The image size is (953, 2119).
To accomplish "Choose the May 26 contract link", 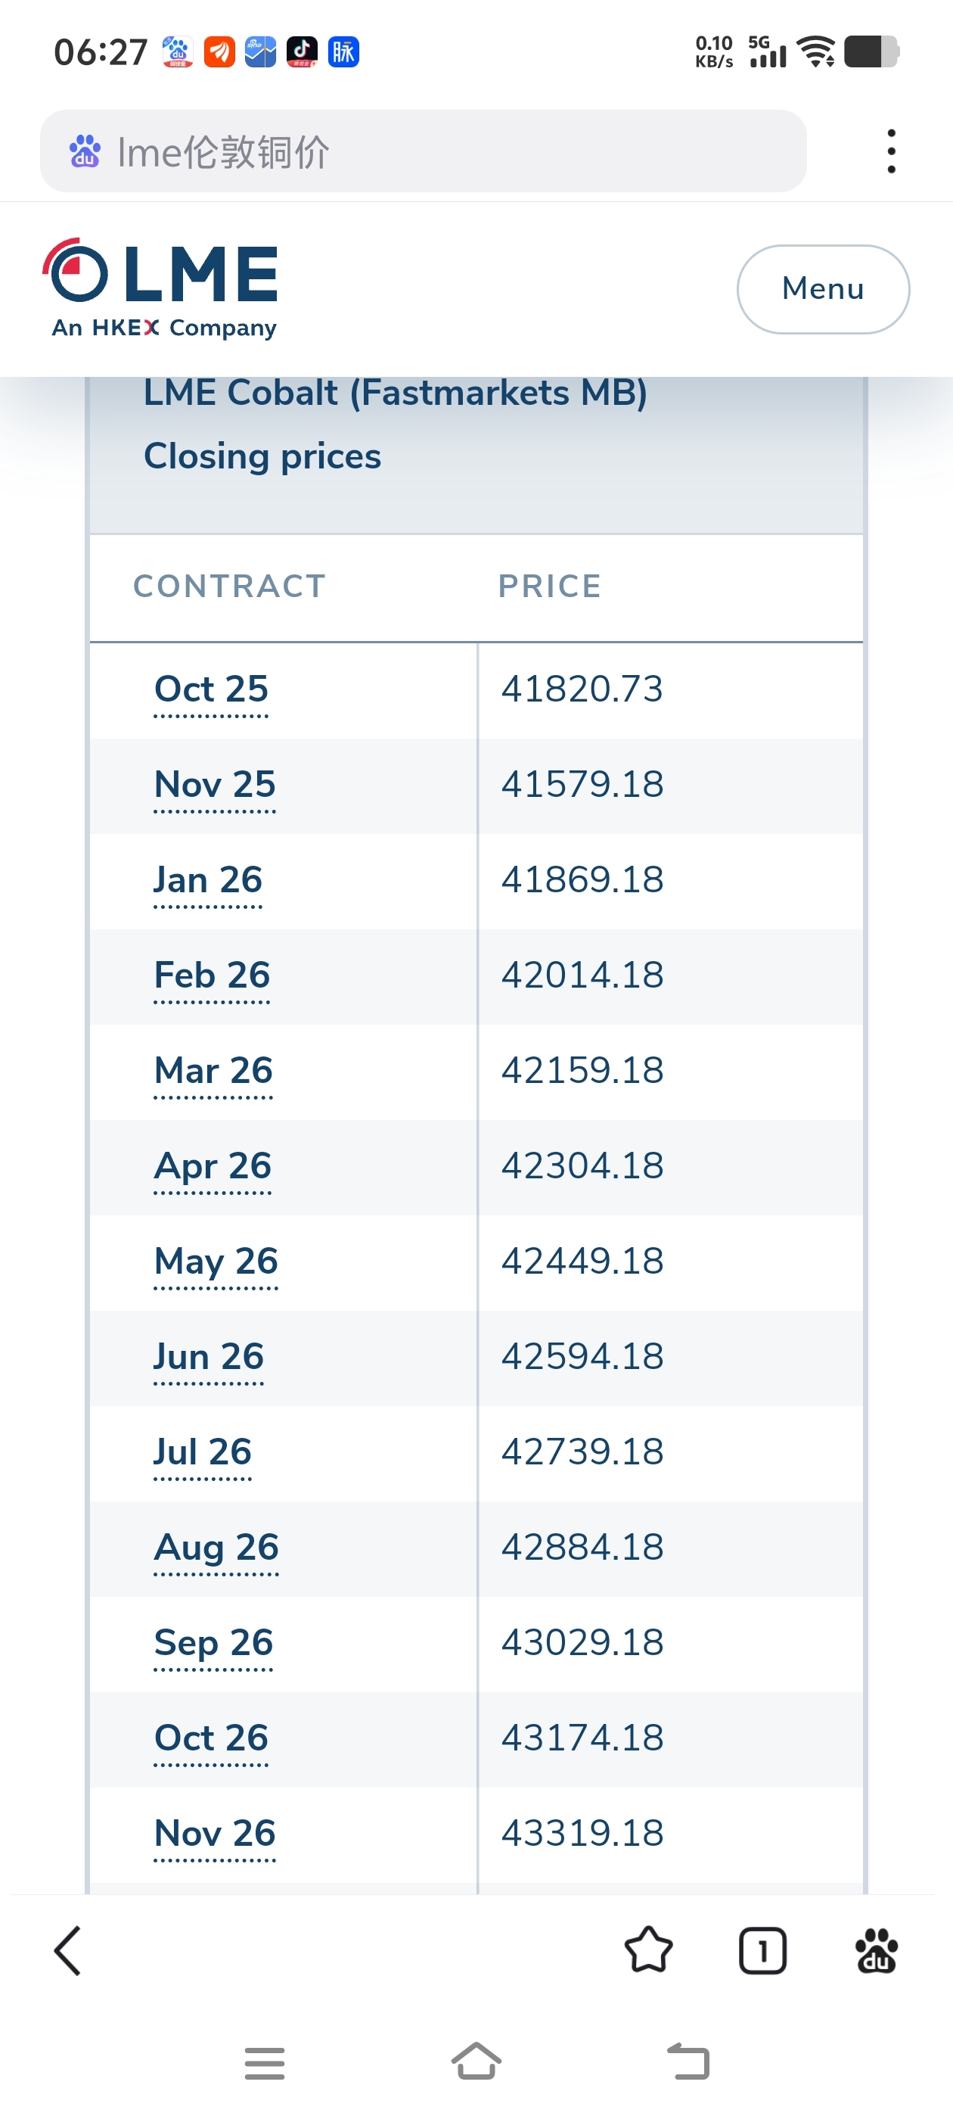I will pos(216,1262).
